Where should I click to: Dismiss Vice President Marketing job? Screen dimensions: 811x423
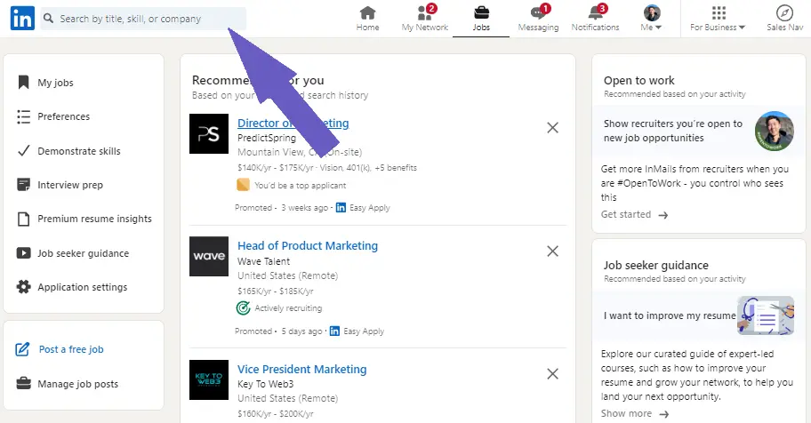[552, 374]
